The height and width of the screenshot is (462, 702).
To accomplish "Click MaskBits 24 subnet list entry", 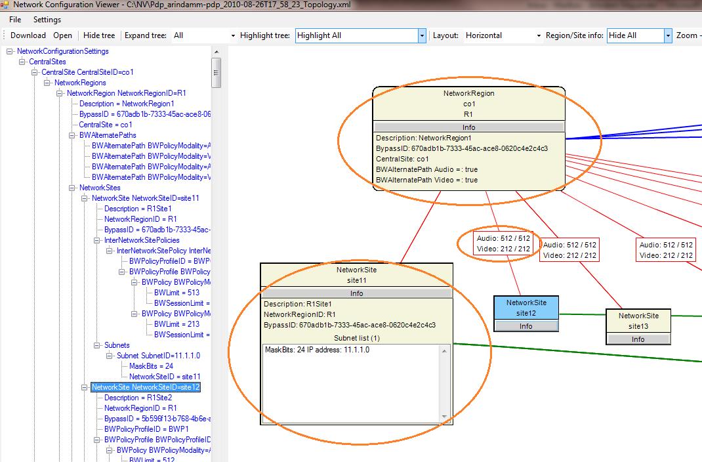I will click(x=318, y=350).
